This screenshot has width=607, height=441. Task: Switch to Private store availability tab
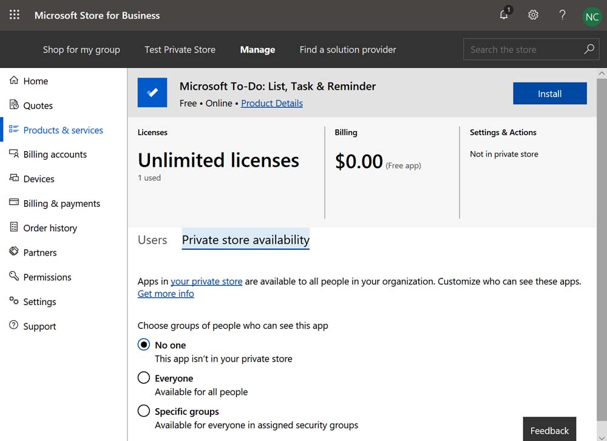(x=246, y=240)
